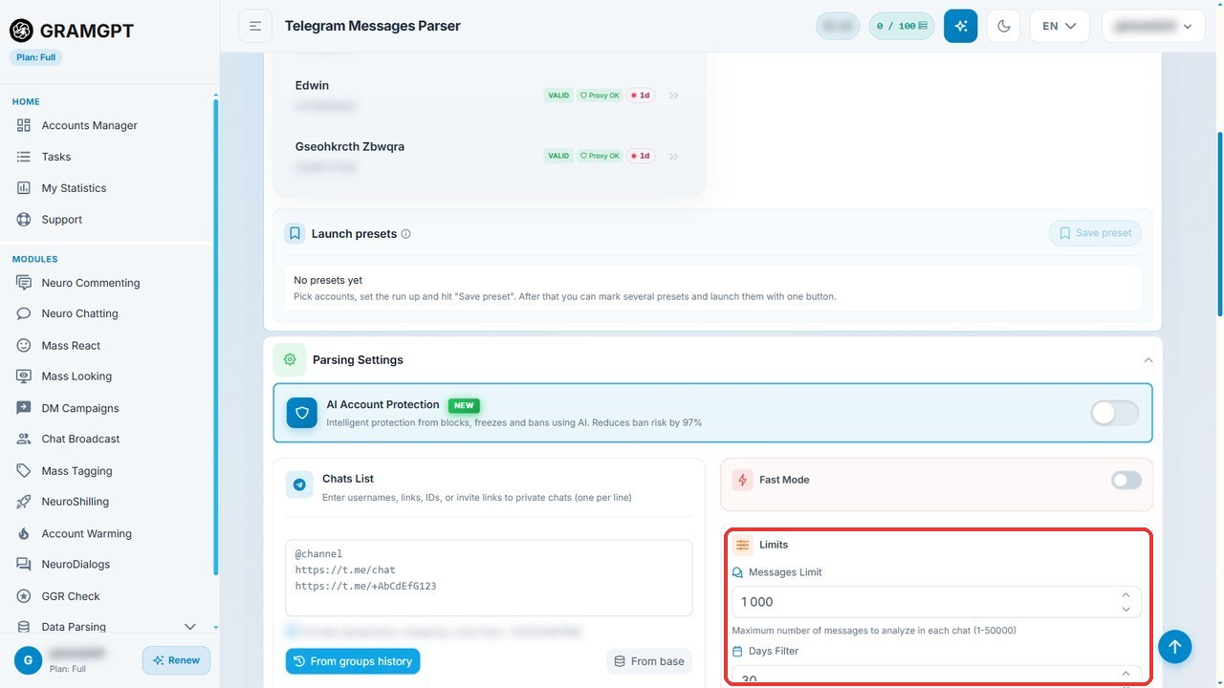Click From groups history button

[x=353, y=661]
